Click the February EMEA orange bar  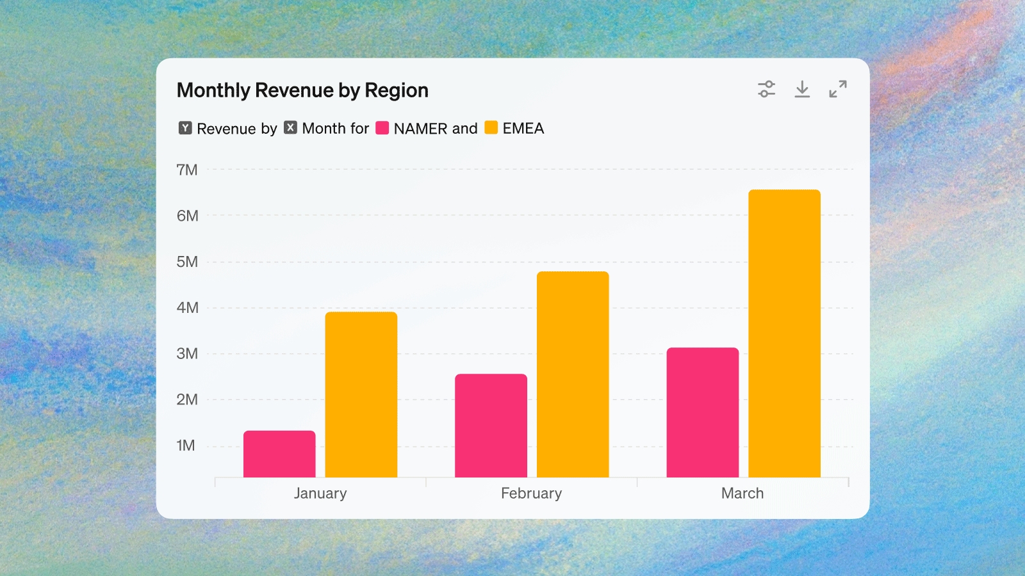pyautogui.click(x=573, y=374)
